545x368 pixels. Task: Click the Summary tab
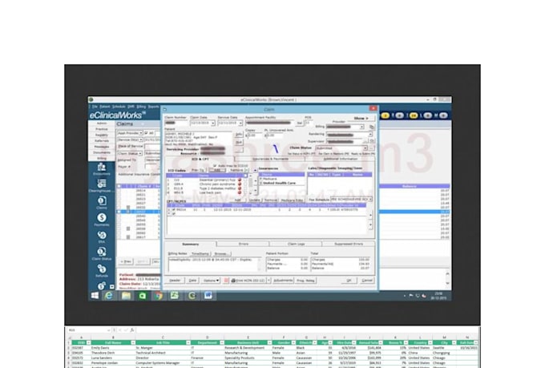tap(191, 244)
